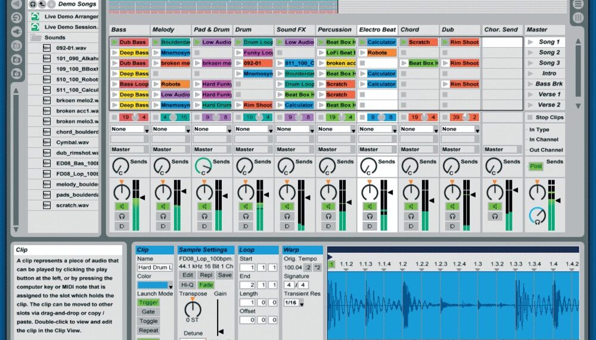Launch the Song 1 scene in Master

(530, 42)
